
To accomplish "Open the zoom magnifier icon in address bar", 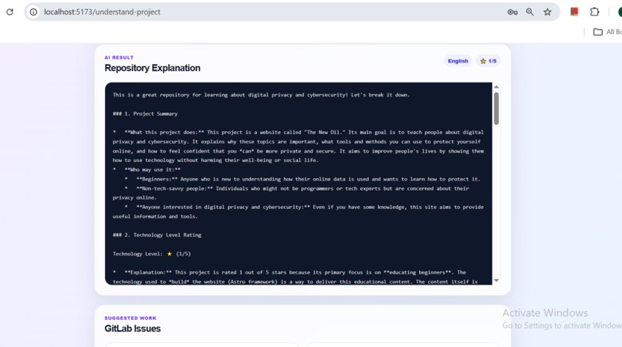I will 529,12.
